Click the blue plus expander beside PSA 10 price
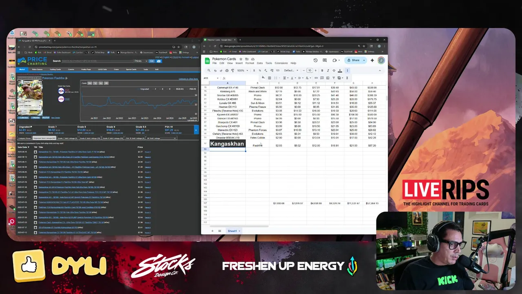Screen dimensions: 522x294 click(x=196, y=130)
